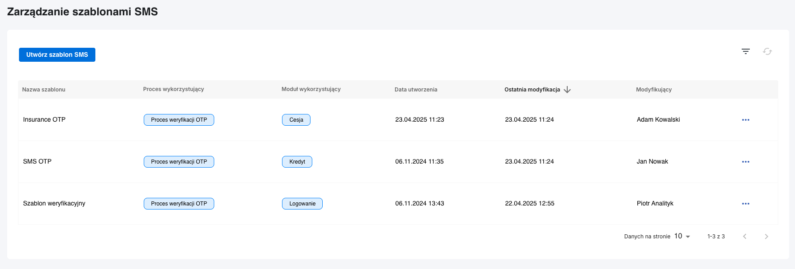Select the Szablon weryfikacyjny template name
The image size is (795, 269).
click(x=54, y=204)
